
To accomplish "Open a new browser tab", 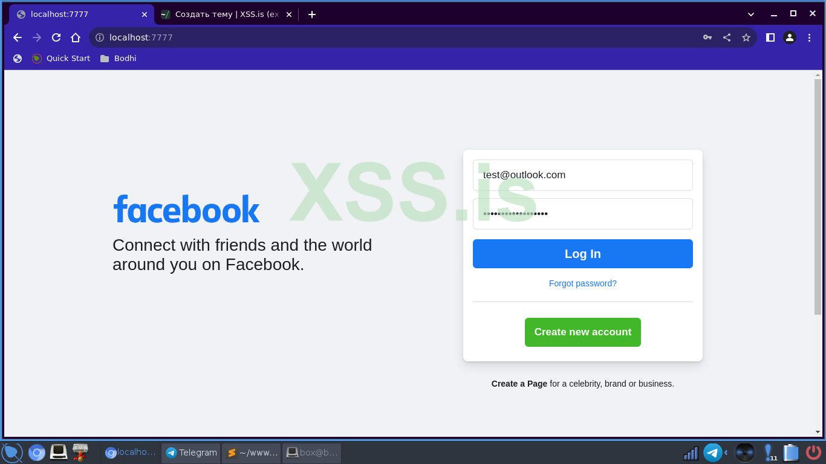I will pos(312,14).
